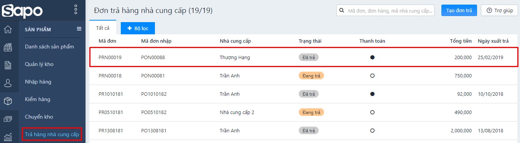Collapse the SẢN PHẨM menu using the hamburger icon
This screenshot has height=143, width=520.
(79, 29)
